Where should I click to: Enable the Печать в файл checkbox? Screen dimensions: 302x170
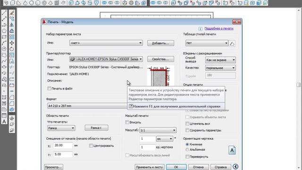[49, 88]
